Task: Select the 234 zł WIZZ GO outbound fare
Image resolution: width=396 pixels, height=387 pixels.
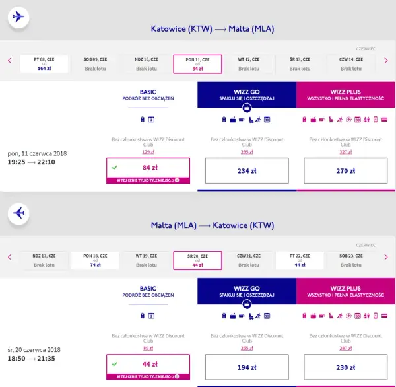Action: (247, 171)
